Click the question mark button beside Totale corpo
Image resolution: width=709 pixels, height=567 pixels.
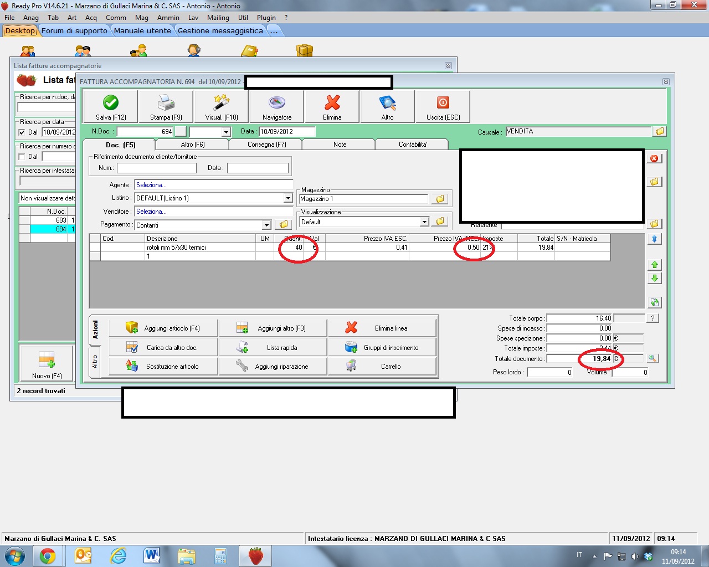(653, 318)
